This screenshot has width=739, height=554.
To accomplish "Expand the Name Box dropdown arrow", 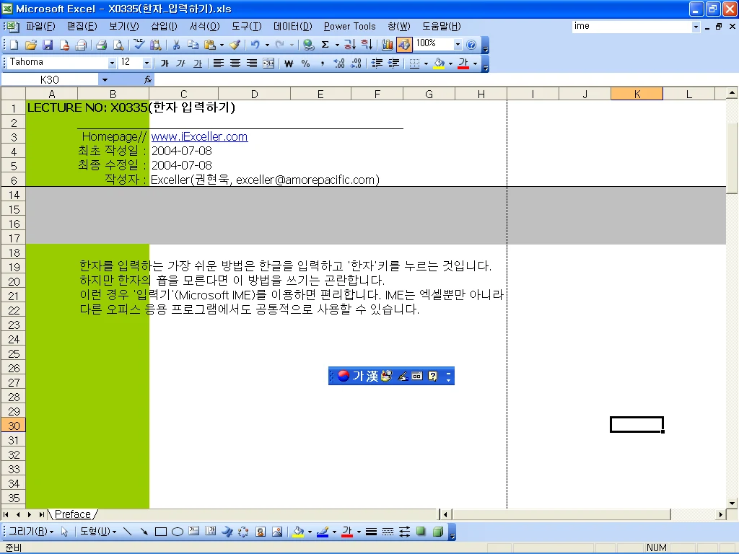I will tap(105, 80).
